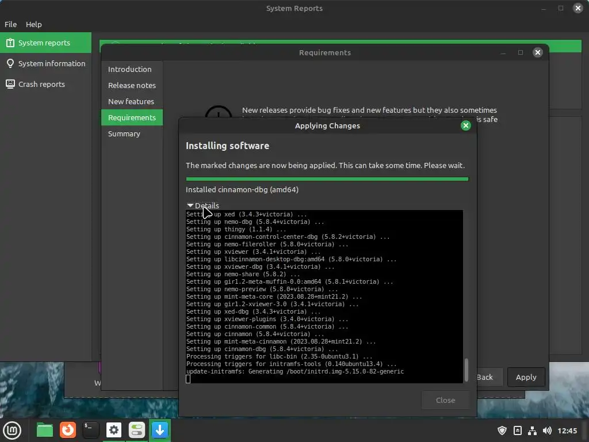This screenshot has width=589, height=442.
Task: Select the Requirements step
Action: pos(132,117)
